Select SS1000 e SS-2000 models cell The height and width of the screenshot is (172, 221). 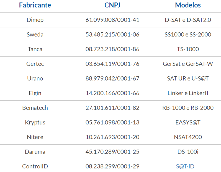coord(188,35)
